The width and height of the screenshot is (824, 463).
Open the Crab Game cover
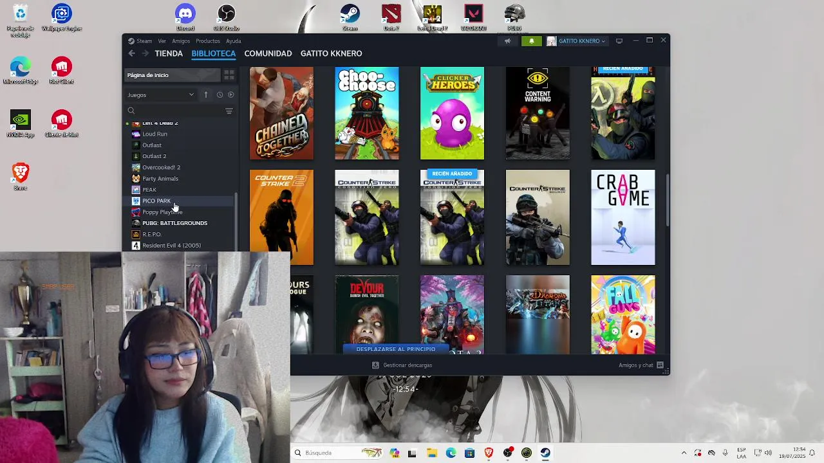(x=623, y=217)
